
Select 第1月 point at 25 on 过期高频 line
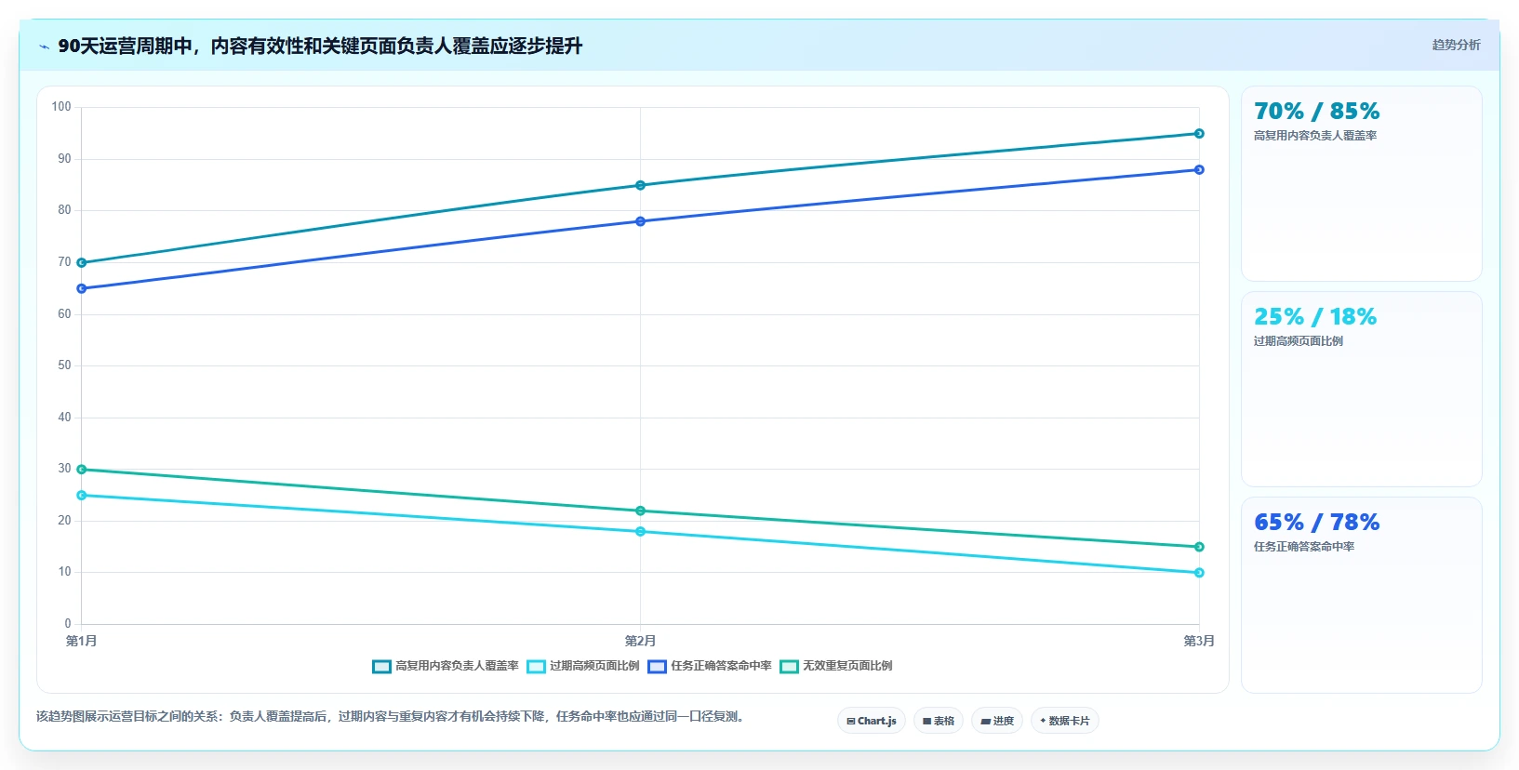pyautogui.click(x=82, y=496)
